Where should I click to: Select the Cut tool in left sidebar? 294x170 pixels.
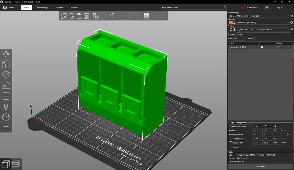[6, 96]
